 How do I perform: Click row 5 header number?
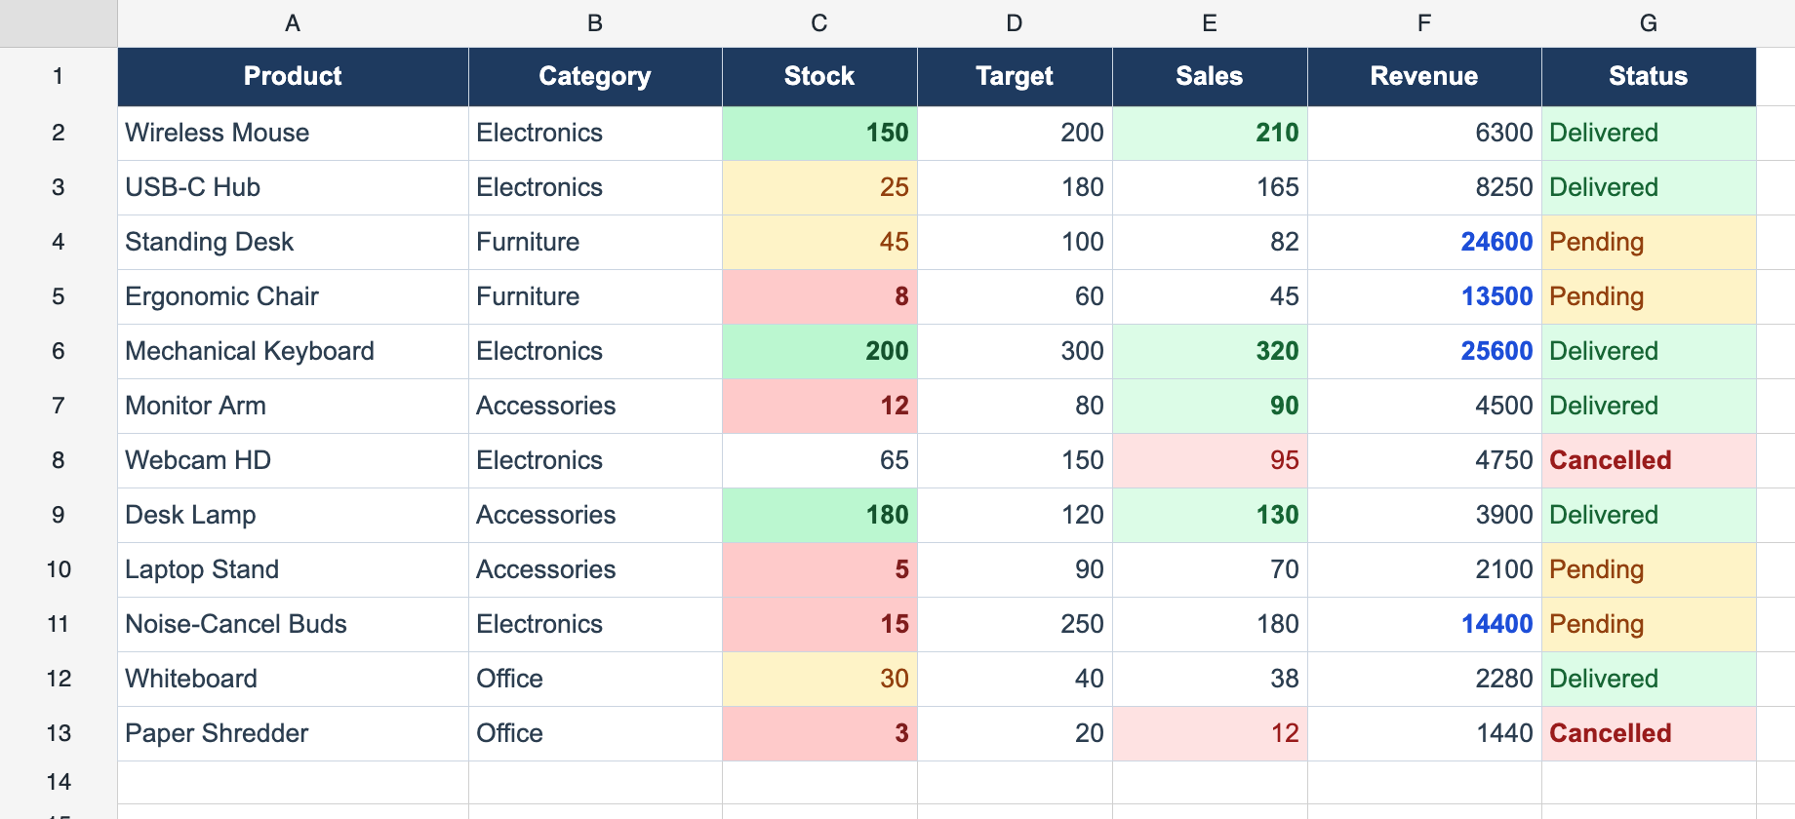[x=59, y=296]
